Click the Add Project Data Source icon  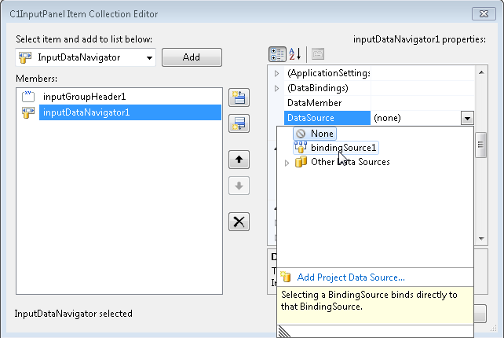287,277
